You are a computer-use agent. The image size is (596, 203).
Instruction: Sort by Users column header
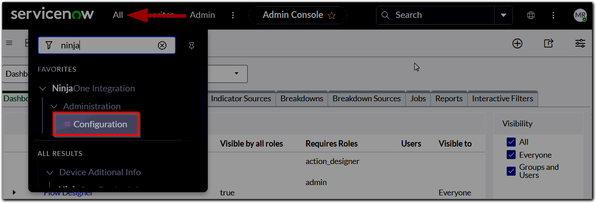(x=411, y=143)
